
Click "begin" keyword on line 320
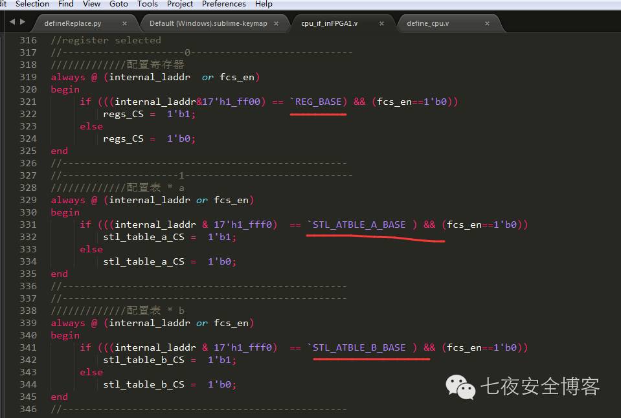65,90
